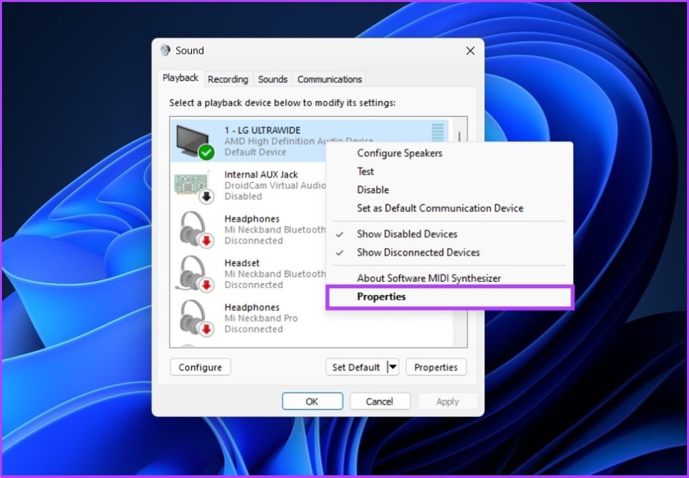Switch to the Recording tab
The image size is (689, 478).
click(x=228, y=79)
